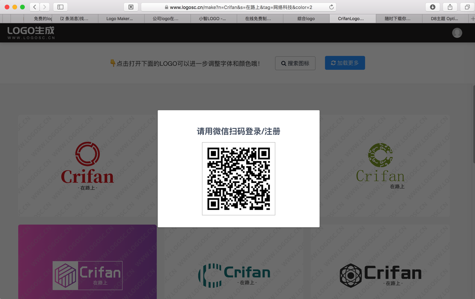Image resolution: width=475 pixels, height=299 pixels.
Task: Switch to the 综合logo tab
Action: click(x=306, y=18)
